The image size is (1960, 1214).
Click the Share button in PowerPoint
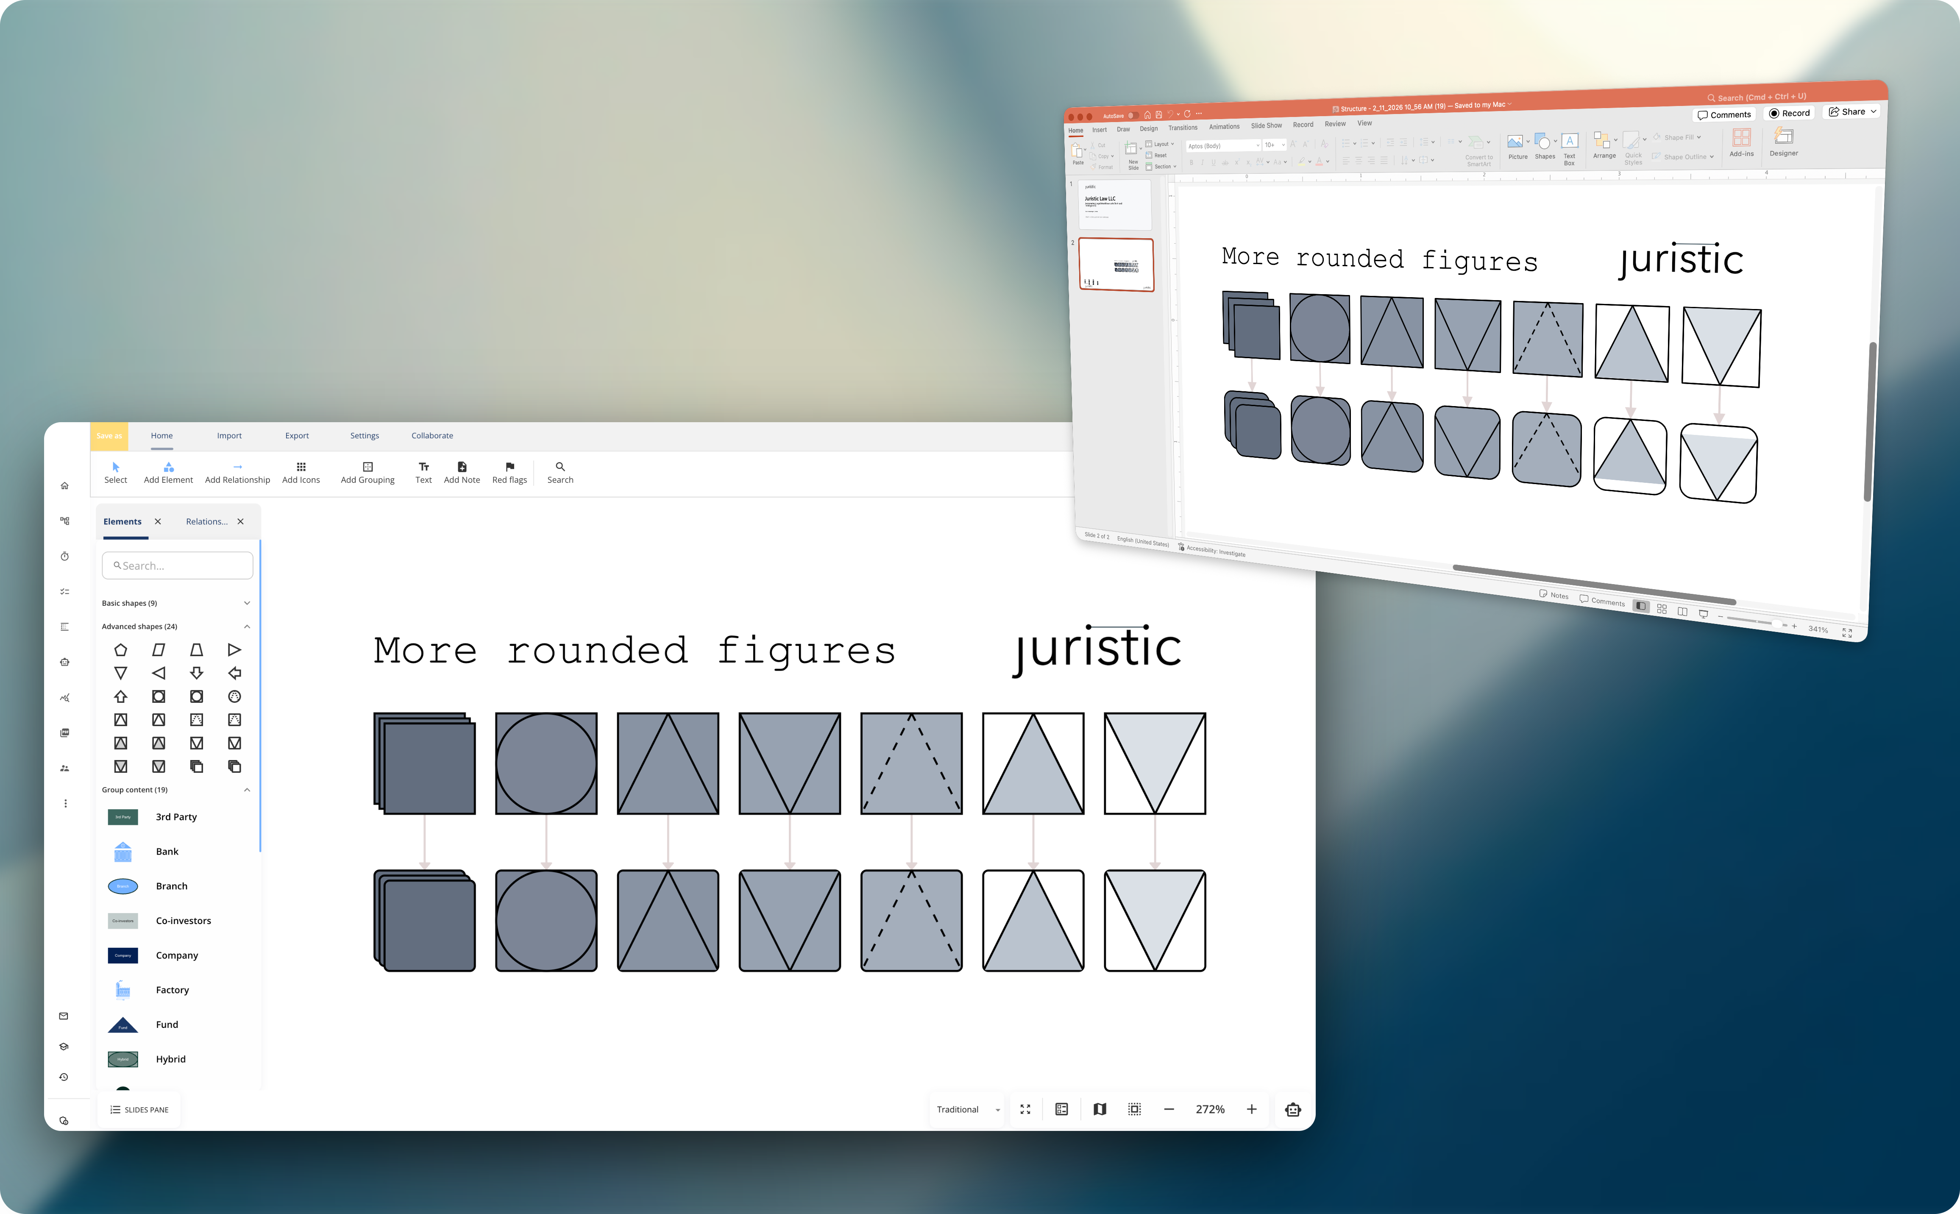point(1851,111)
